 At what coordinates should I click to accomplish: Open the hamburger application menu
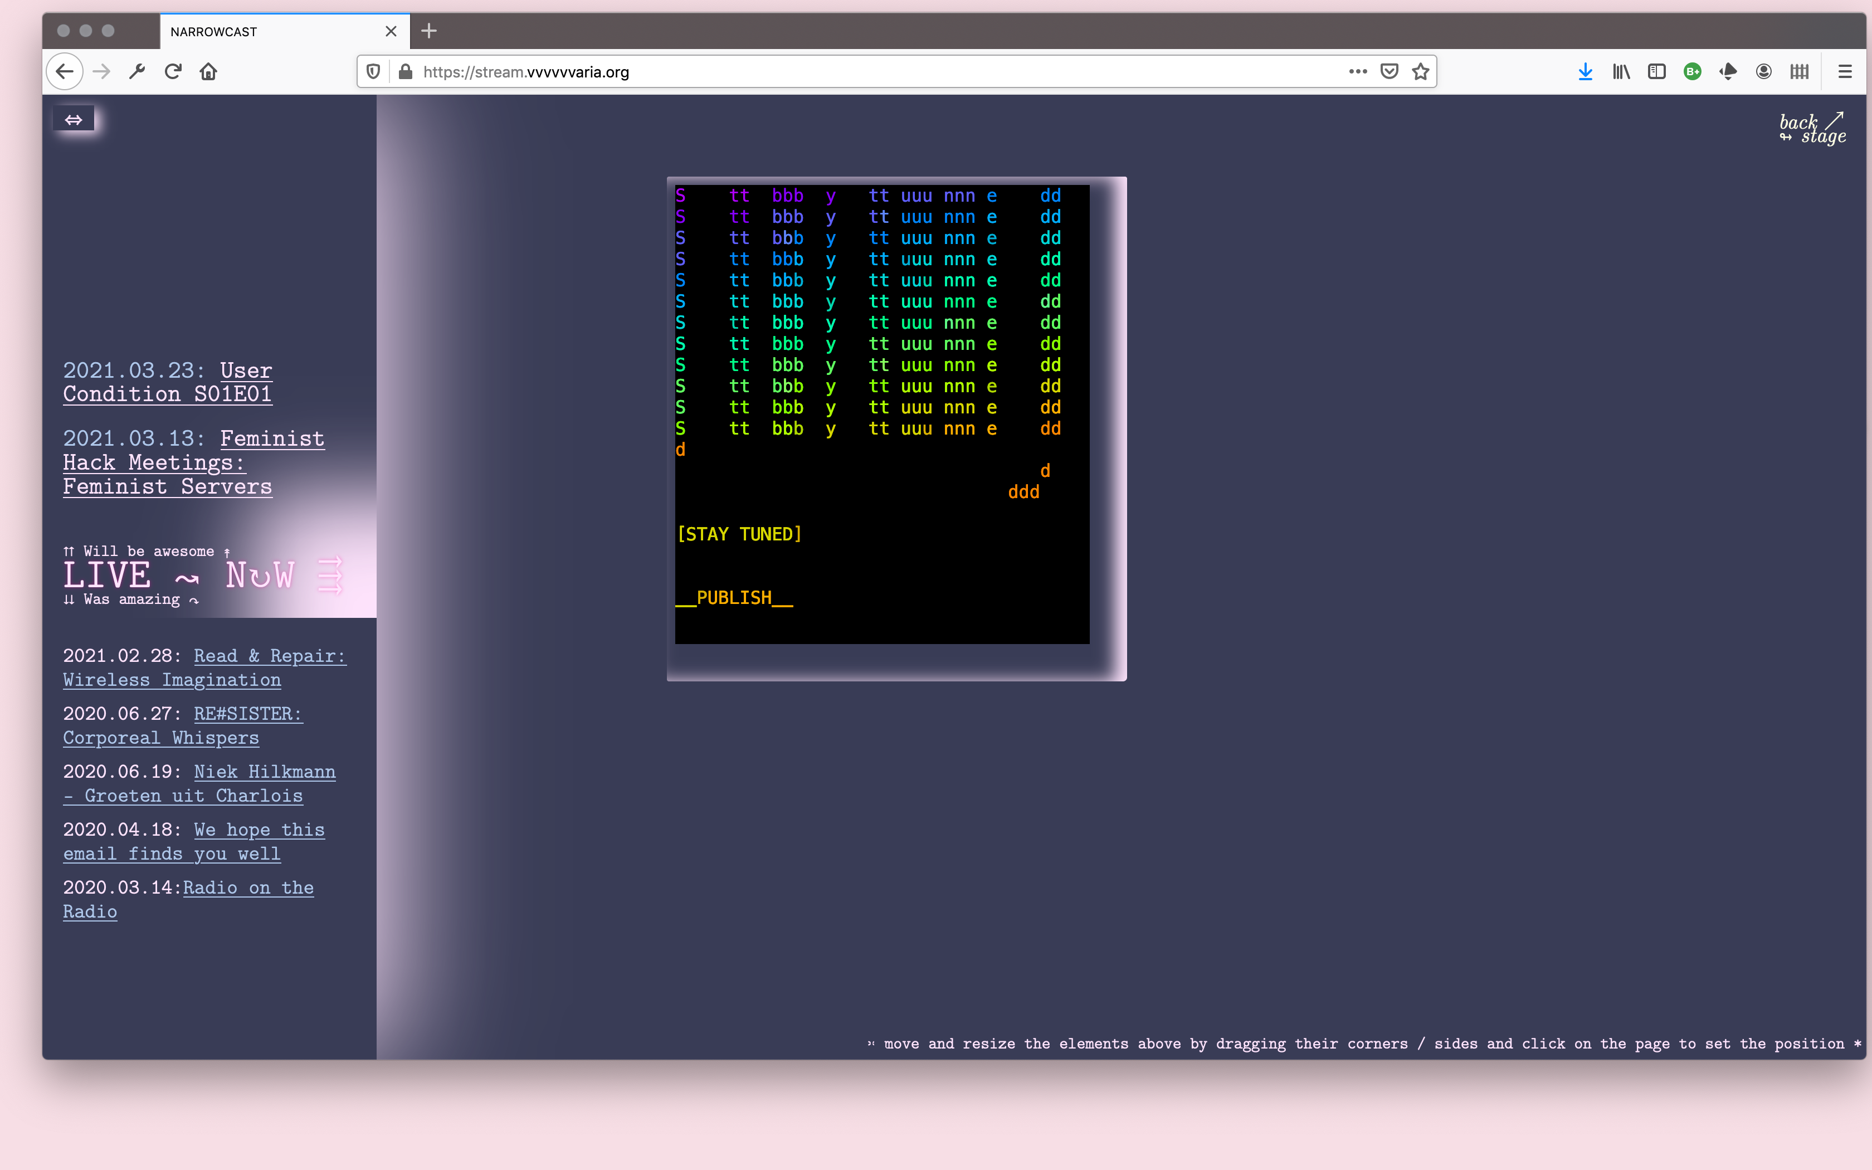[1845, 72]
